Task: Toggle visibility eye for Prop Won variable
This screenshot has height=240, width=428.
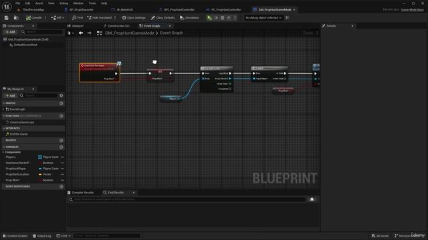Action: 62,180
